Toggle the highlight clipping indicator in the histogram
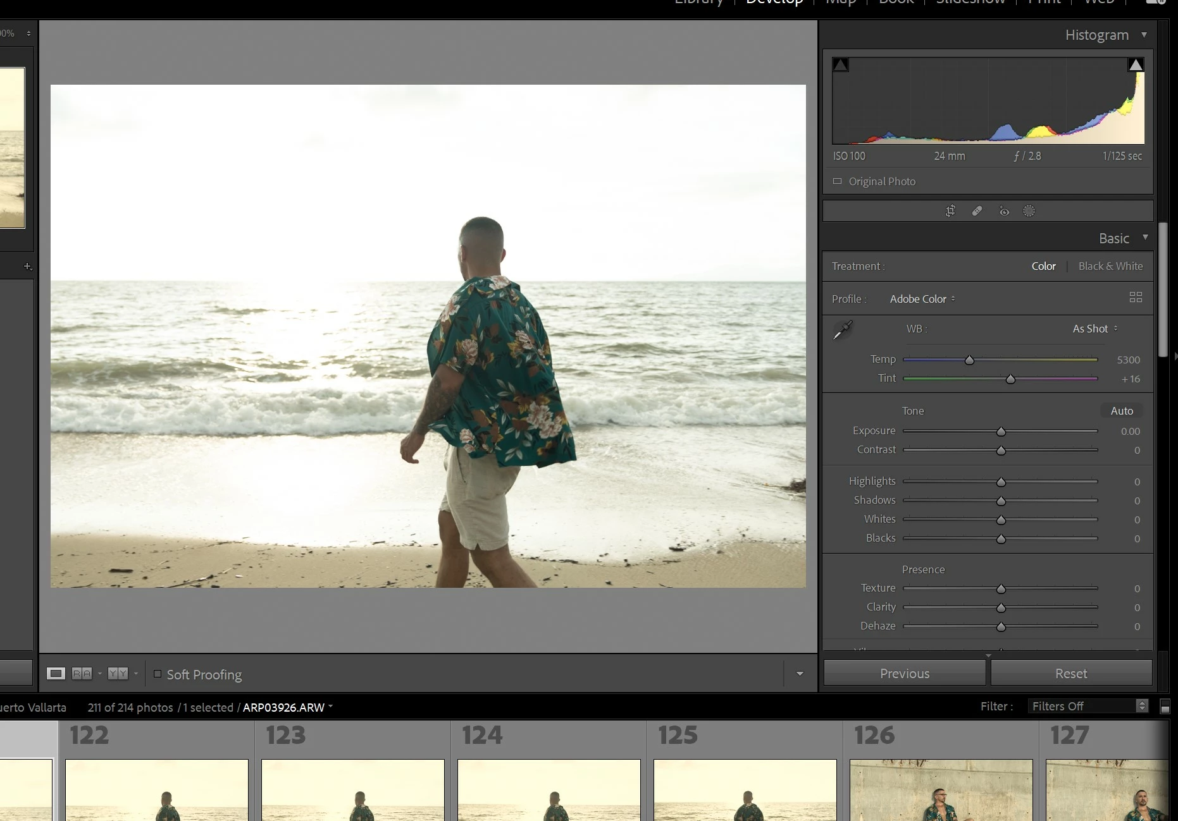The image size is (1178, 821). (x=1136, y=64)
